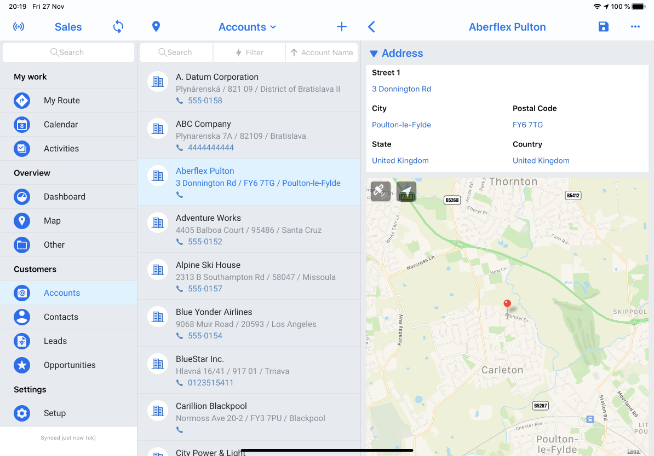Image resolution: width=654 pixels, height=456 pixels.
Task: Click the map navigation arrow button
Action: point(406,191)
